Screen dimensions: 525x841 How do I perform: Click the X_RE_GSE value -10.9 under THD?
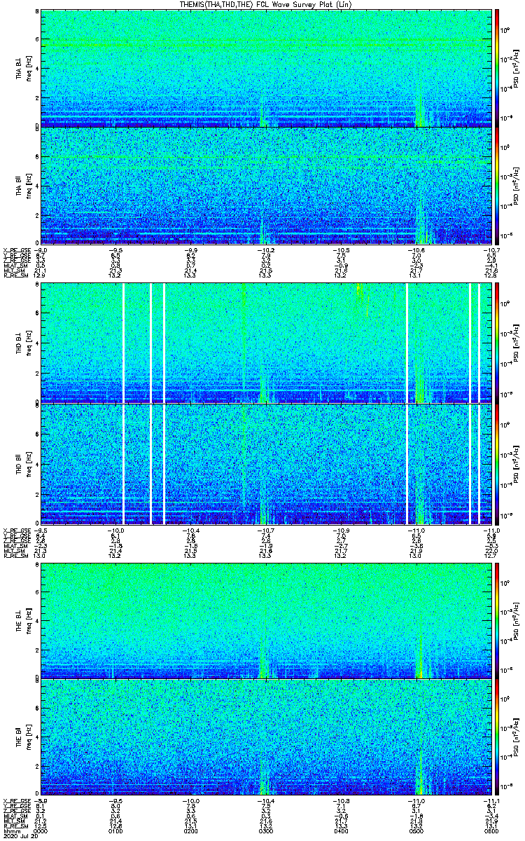point(342,530)
